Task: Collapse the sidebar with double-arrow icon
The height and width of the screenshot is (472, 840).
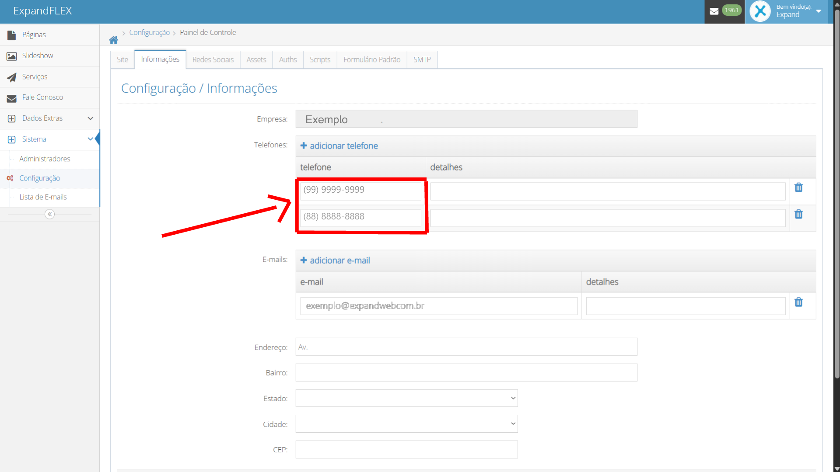Action: [49, 214]
